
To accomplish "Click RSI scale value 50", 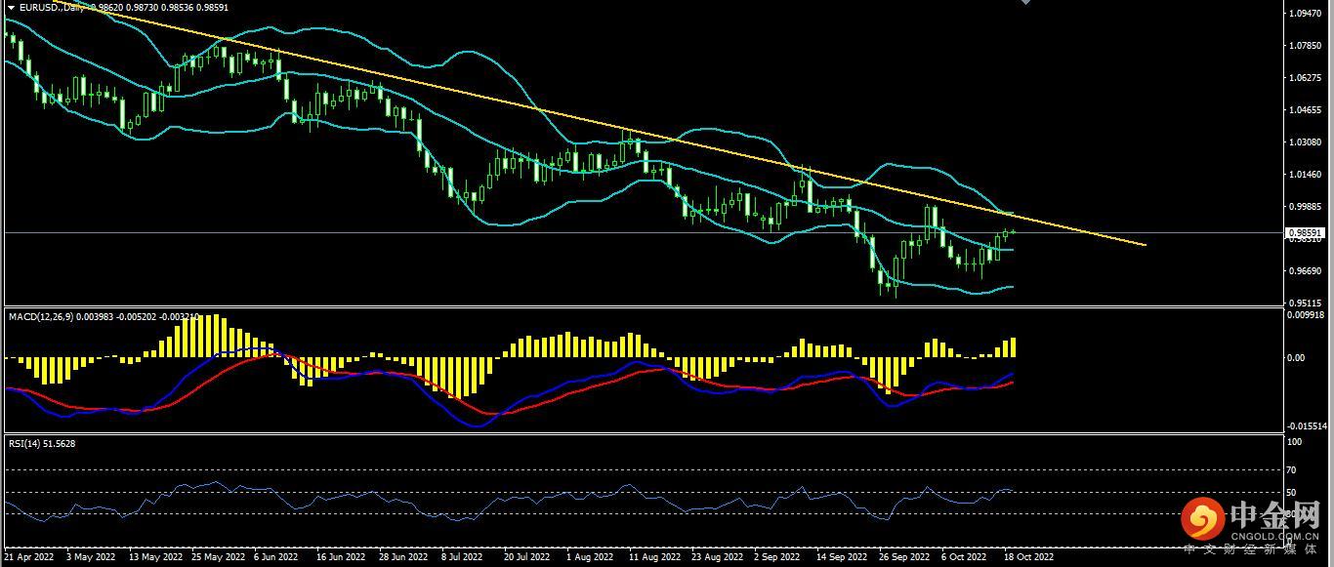I will point(1293,493).
